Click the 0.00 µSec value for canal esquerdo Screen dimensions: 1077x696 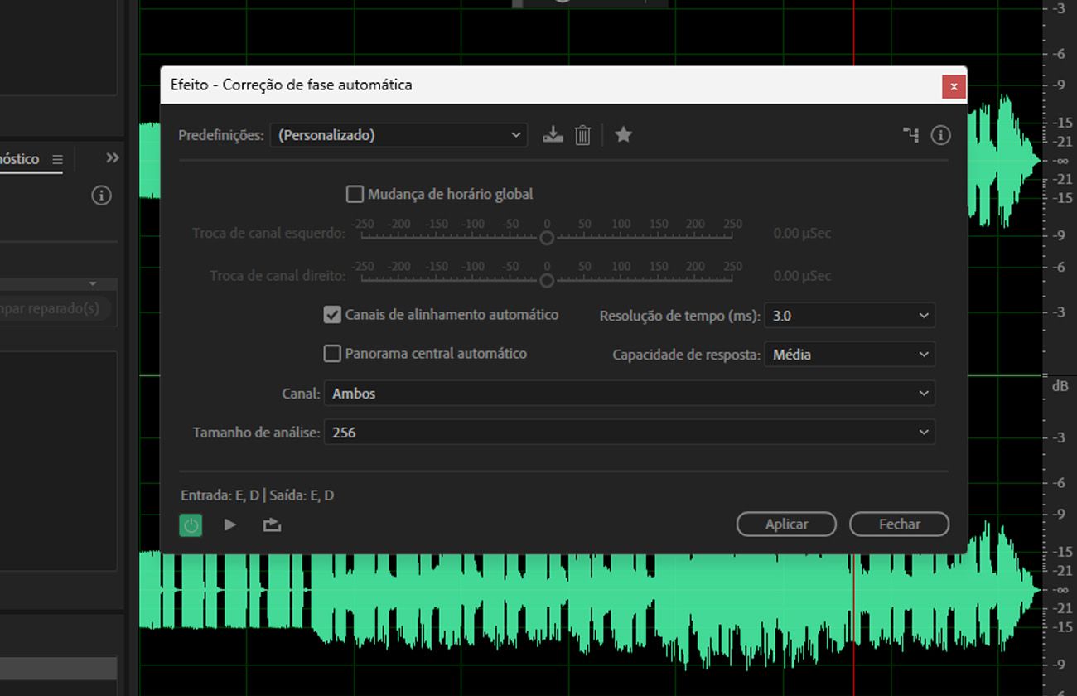coord(802,234)
